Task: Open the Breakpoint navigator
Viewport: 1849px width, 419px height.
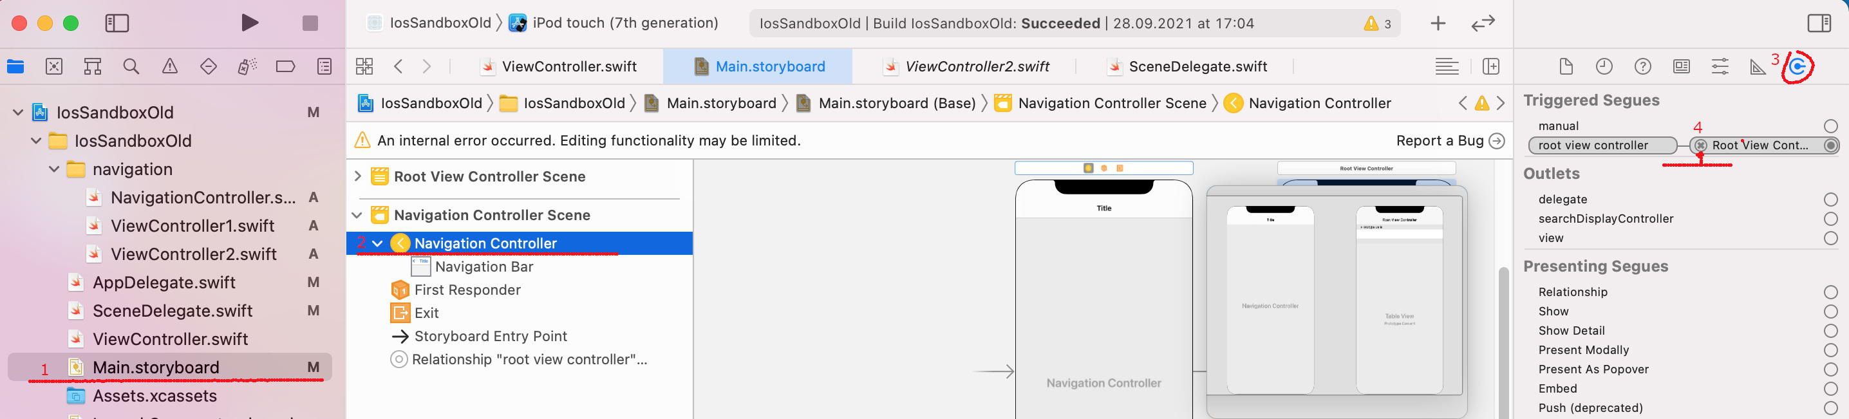Action: coord(286,67)
